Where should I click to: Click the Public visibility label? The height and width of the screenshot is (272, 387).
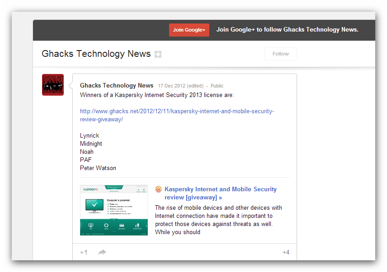[x=217, y=86]
